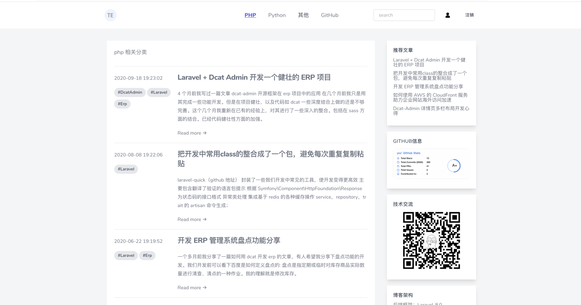Image resolution: width=581 pixels, height=305 pixels.
Task: Select #Laravel tag under 2020-08-08 post
Action: pyautogui.click(x=126, y=169)
